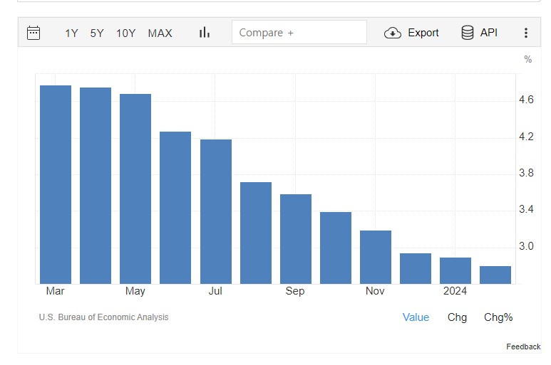The height and width of the screenshot is (365, 551).
Task: Click the bar for May
Action: pyautogui.click(x=135, y=189)
